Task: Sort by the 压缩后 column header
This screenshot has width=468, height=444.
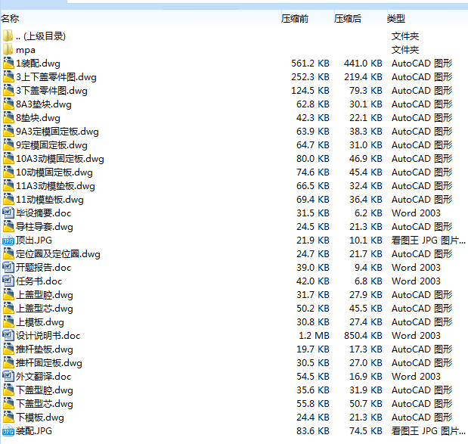Action: [348, 18]
